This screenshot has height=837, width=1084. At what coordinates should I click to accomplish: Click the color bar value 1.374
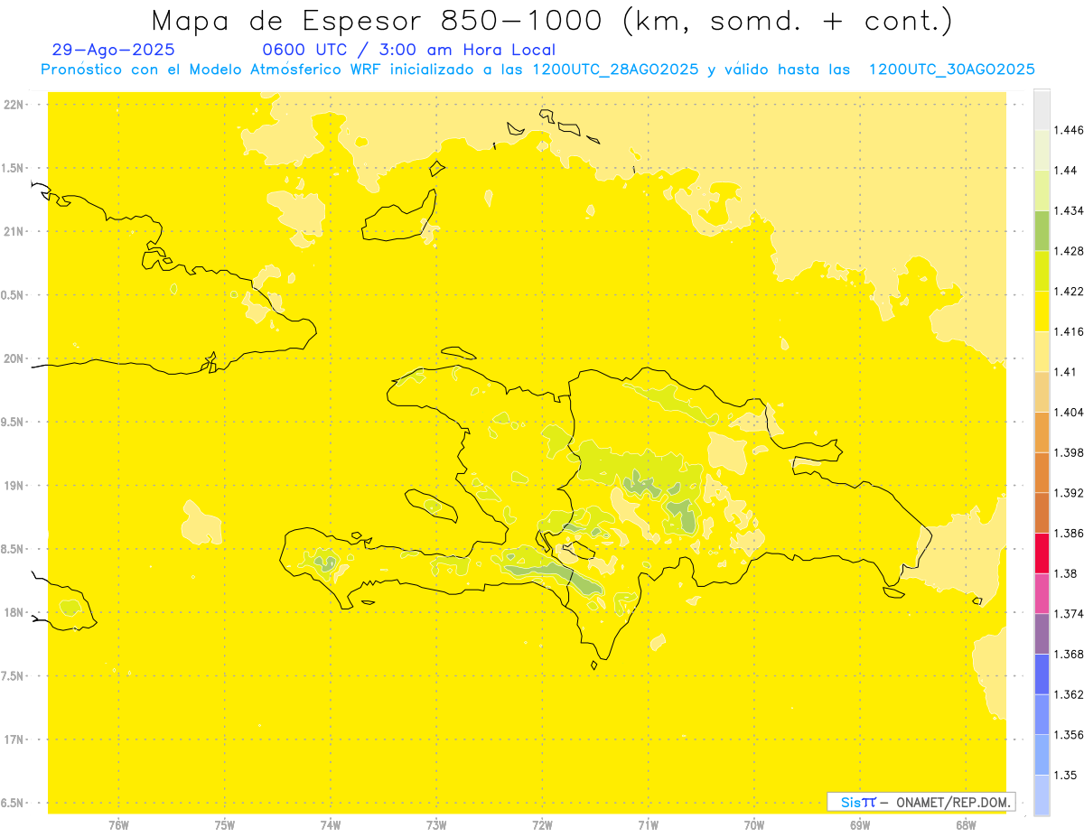1069,614
